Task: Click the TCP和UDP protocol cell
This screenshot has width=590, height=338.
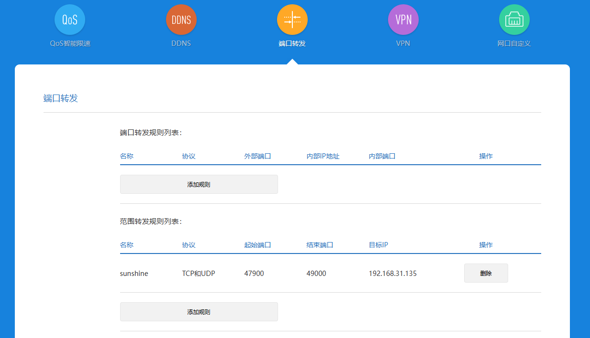Action: [x=199, y=274]
